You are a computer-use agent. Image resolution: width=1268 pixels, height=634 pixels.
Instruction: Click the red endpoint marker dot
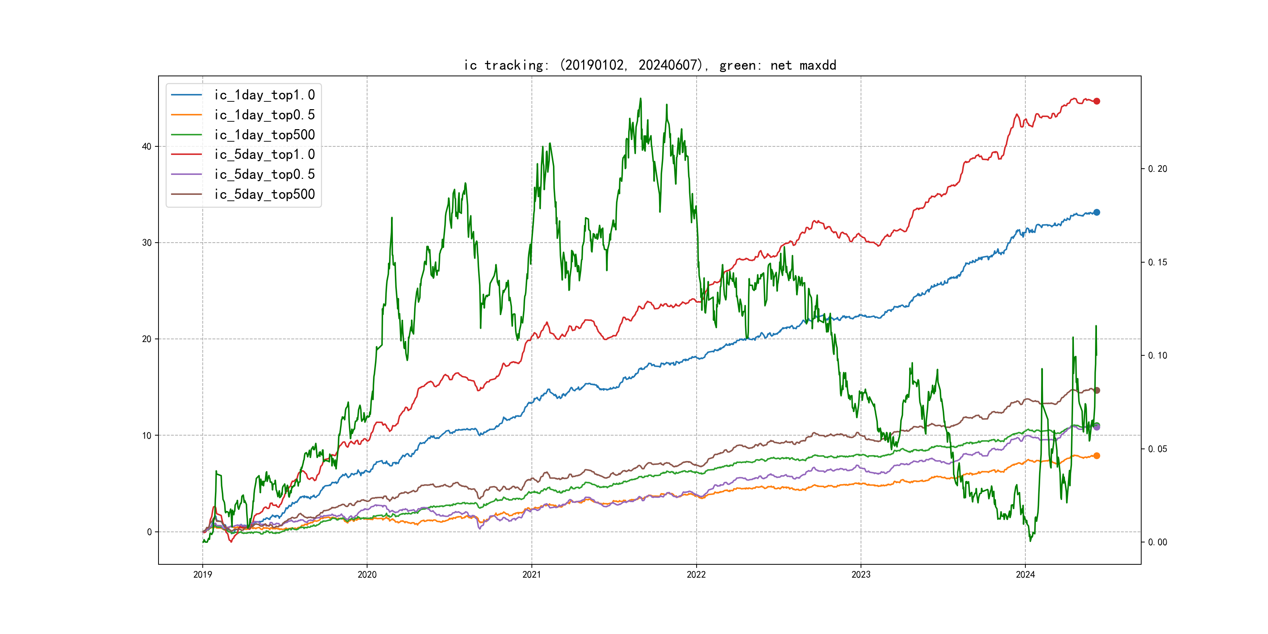1097,101
